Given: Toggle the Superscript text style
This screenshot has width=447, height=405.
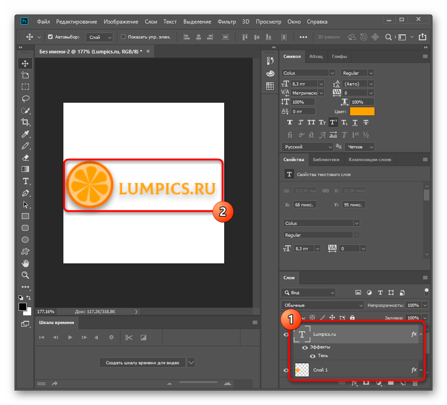Looking at the screenshot, I should 333,123.
